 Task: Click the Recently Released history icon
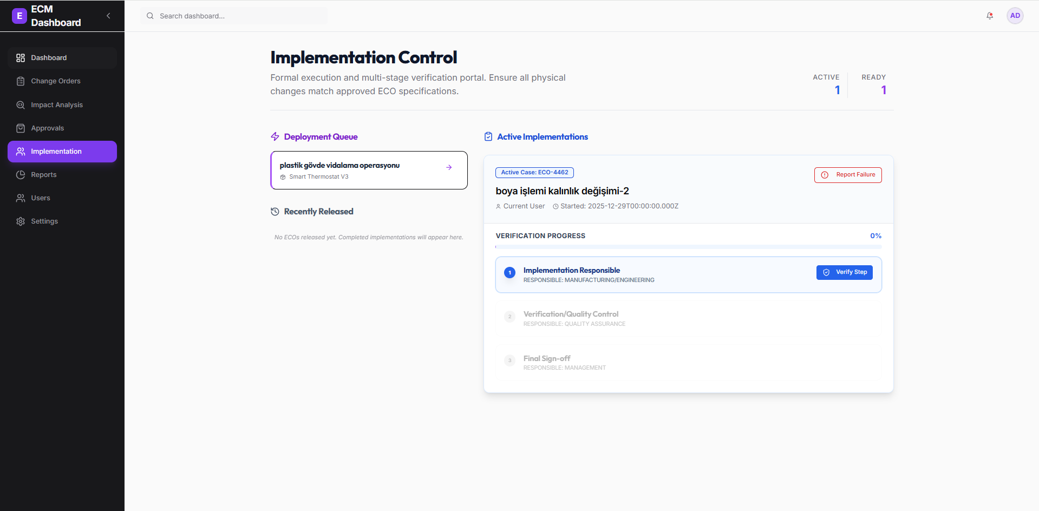[x=275, y=212]
